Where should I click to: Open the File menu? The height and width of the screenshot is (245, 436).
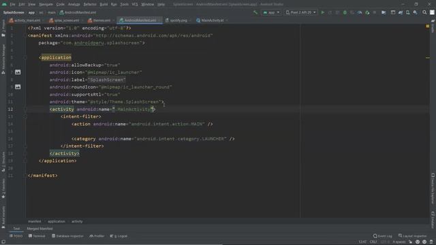click(12, 4)
